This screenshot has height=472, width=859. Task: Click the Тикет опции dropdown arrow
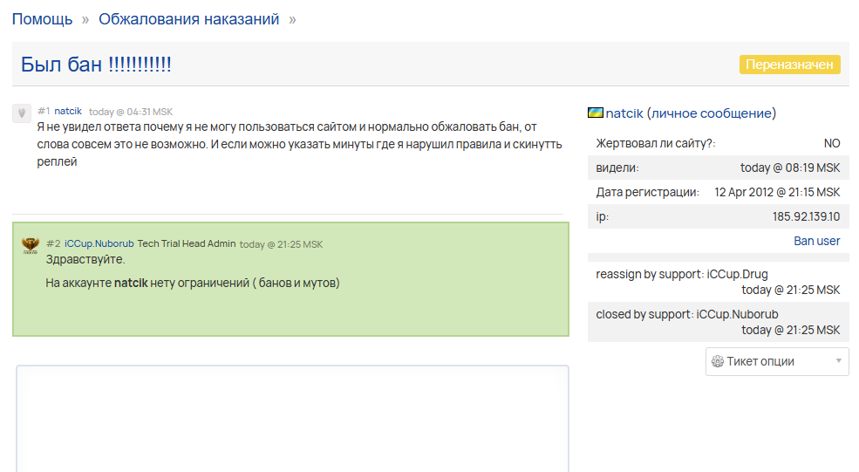pyautogui.click(x=838, y=361)
